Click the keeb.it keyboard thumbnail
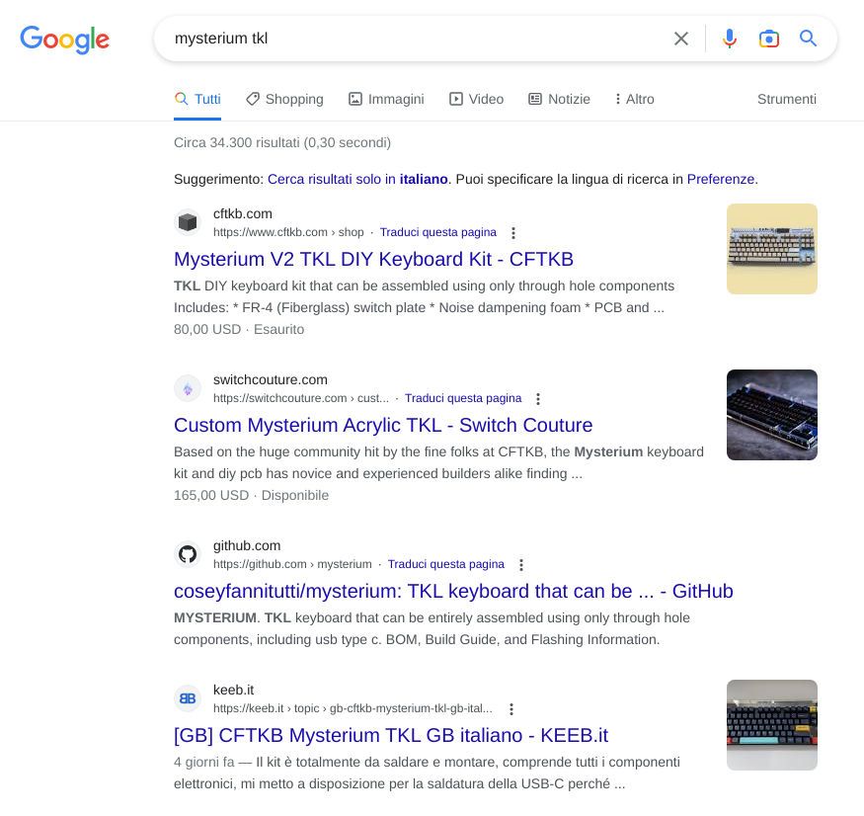864x816 pixels. click(771, 725)
